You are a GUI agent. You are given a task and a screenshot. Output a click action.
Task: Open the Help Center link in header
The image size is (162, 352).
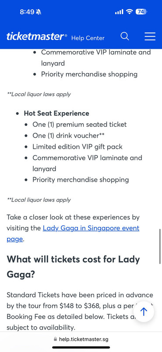click(88, 38)
